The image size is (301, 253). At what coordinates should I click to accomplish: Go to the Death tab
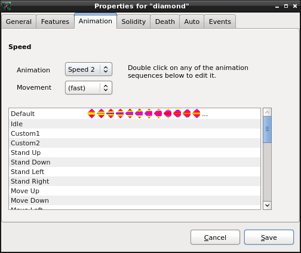coord(165,22)
